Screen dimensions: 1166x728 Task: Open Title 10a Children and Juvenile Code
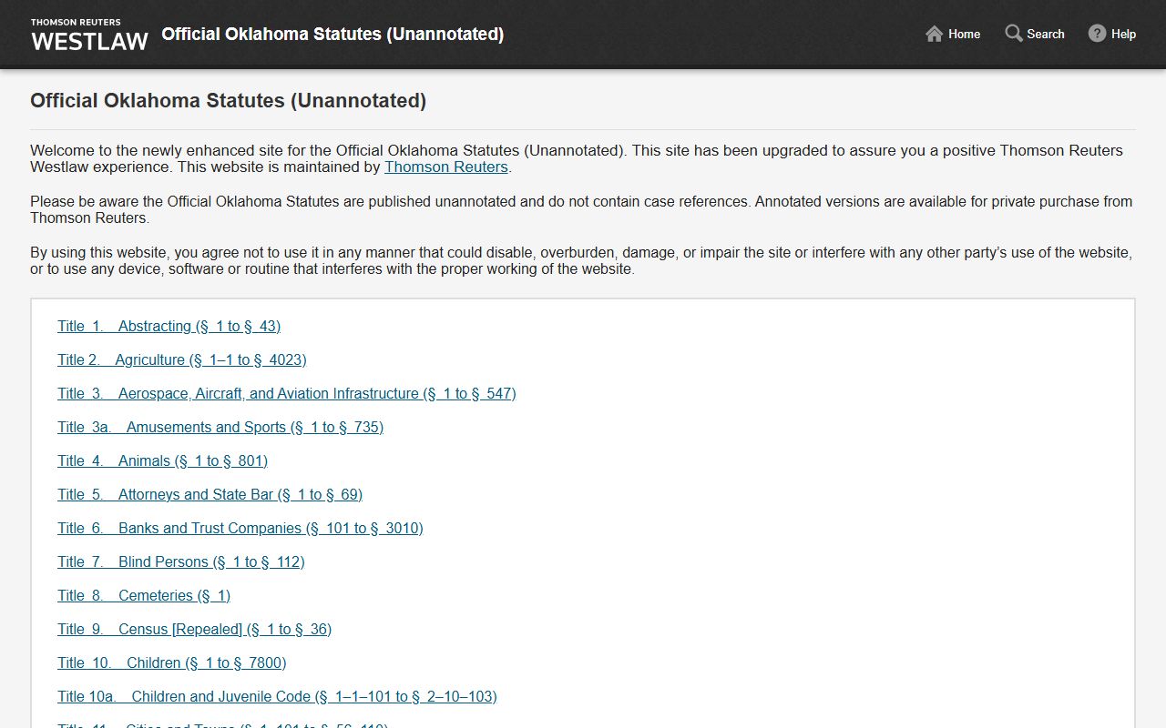click(x=277, y=696)
